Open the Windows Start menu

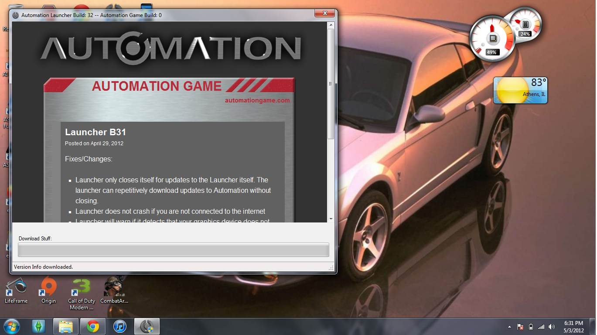coord(11,326)
